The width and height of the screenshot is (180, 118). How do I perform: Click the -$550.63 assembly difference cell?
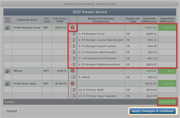click(x=167, y=27)
